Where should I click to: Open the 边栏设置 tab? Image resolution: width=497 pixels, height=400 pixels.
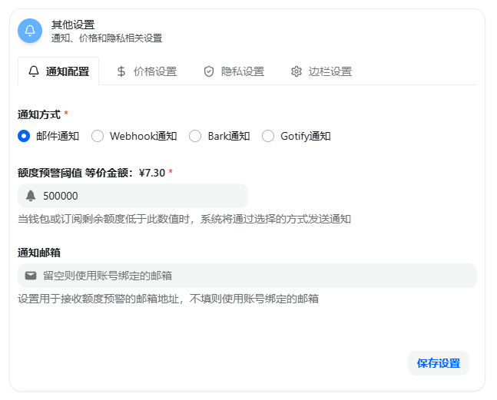tap(321, 71)
